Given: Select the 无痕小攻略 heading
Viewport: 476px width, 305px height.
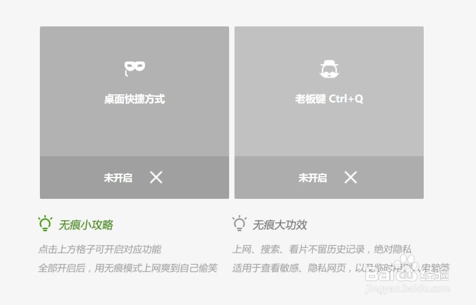Looking at the screenshot, I should click(86, 225).
